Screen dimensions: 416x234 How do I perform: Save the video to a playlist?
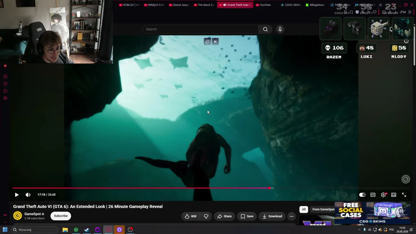click(x=247, y=216)
